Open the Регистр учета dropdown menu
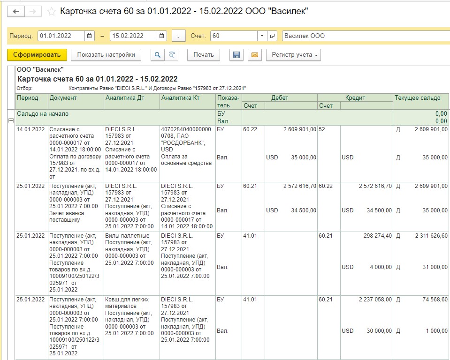The width and height of the screenshot is (450, 360). point(293,55)
